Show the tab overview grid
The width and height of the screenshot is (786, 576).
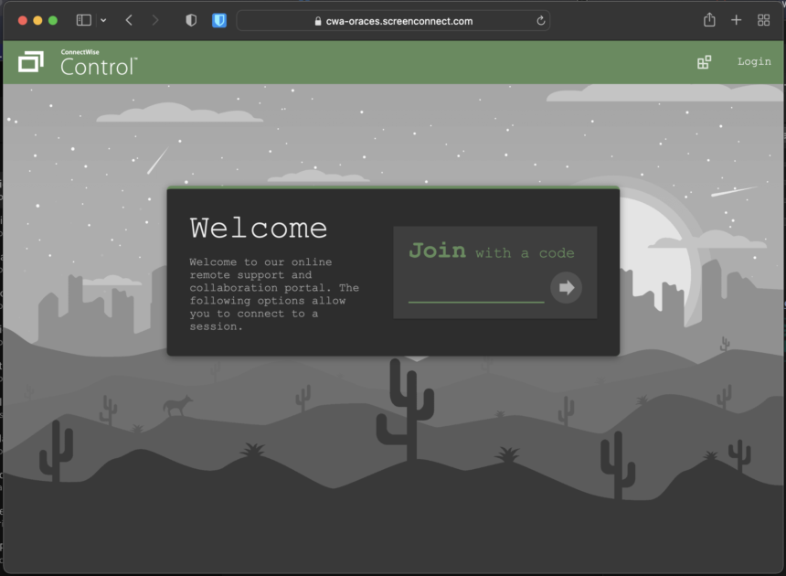pyautogui.click(x=763, y=20)
